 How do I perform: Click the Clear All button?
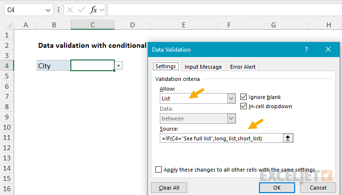169,188
